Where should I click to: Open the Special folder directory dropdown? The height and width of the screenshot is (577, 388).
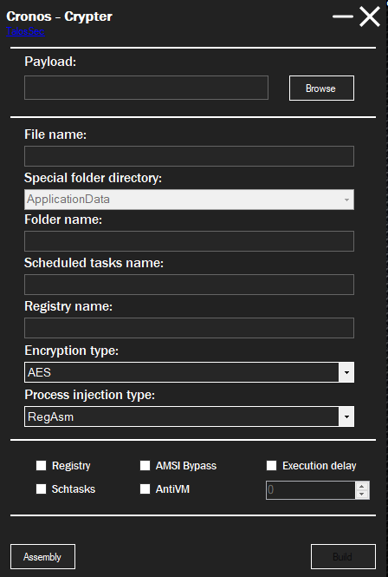pos(189,200)
